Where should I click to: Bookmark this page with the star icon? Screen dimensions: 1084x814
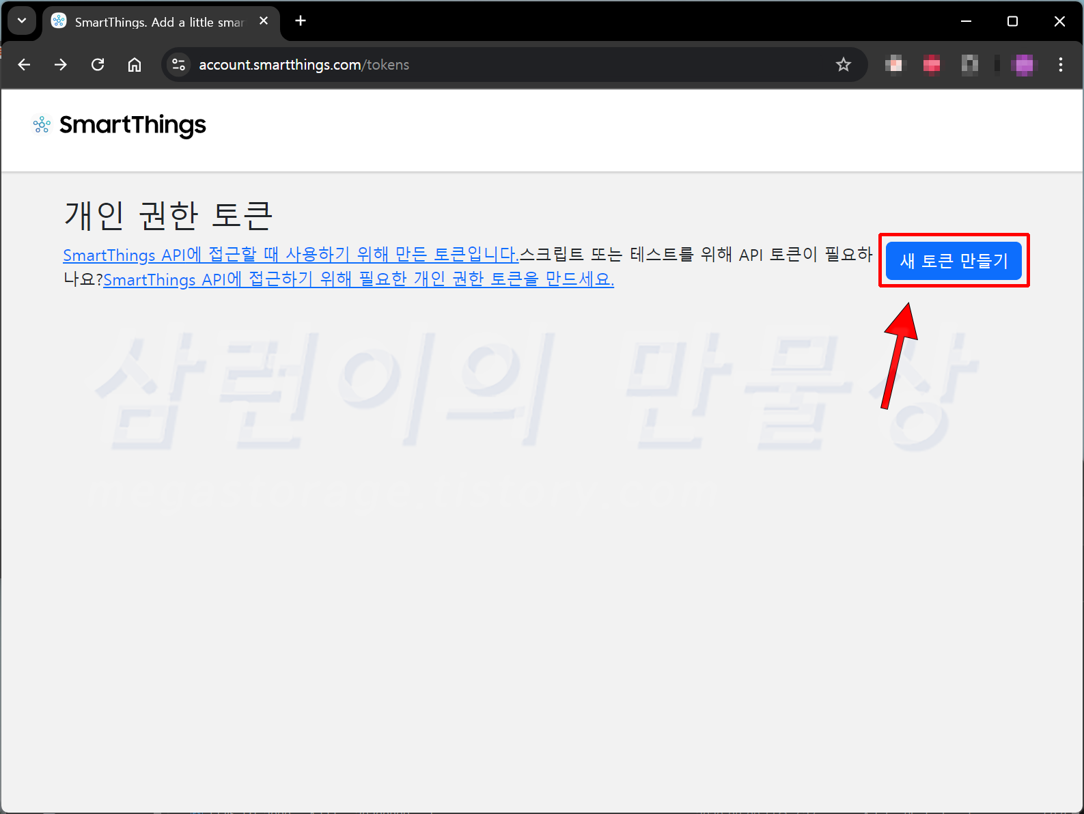[x=844, y=65]
